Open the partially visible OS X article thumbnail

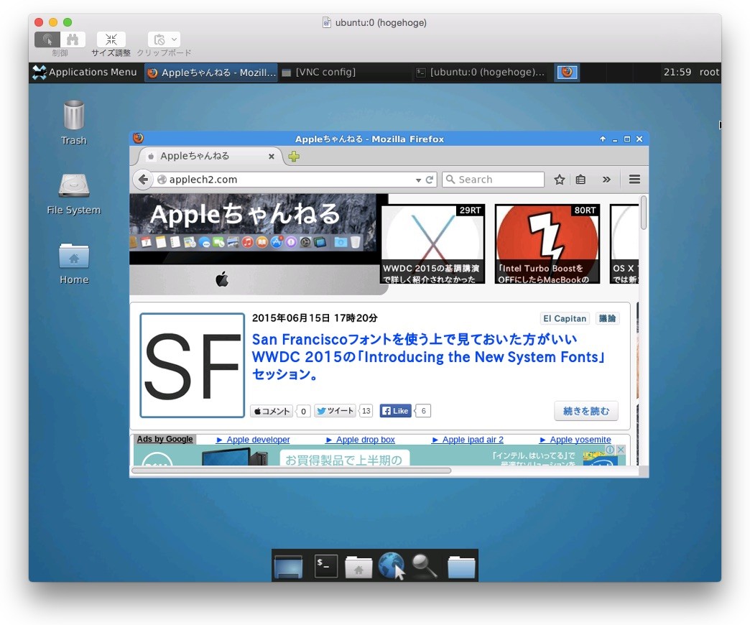click(x=624, y=244)
